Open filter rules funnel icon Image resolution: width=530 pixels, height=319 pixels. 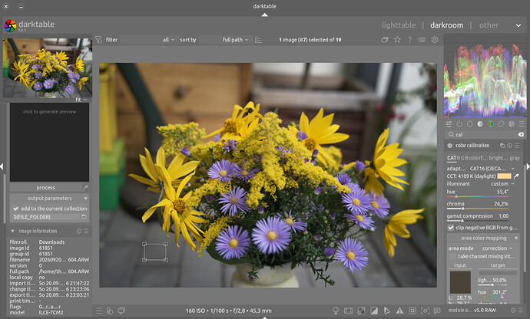(x=98, y=40)
